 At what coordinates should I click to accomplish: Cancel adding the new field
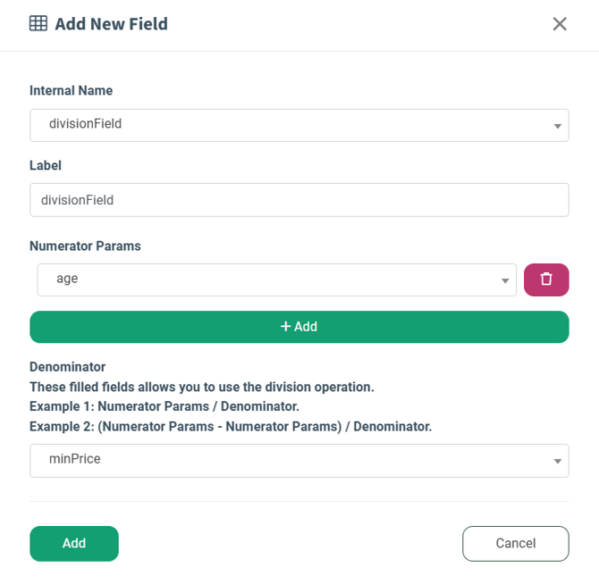click(x=515, y=544)
